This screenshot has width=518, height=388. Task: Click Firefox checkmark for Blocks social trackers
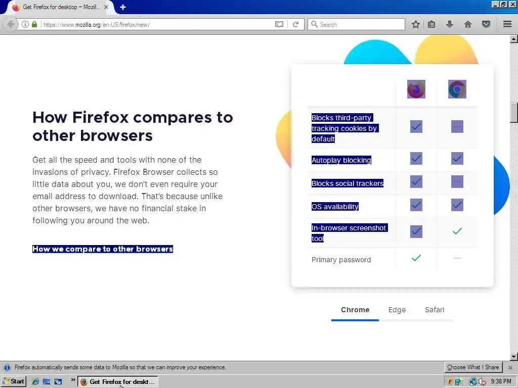coord(416,181)
